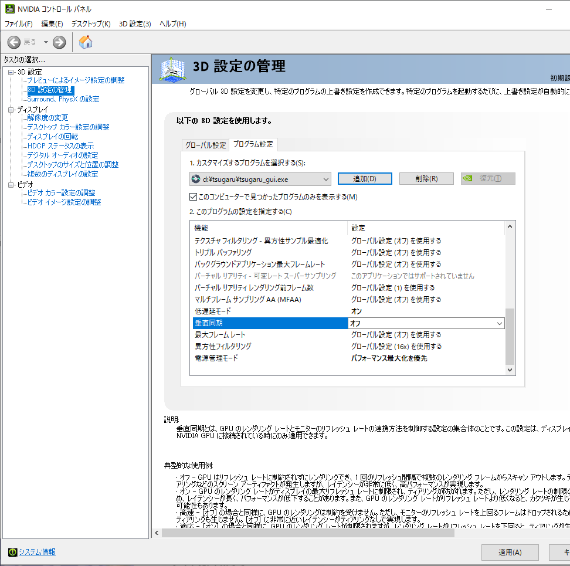
Task: Click the forward arrow navigation icon
Action: [x=59, y=43]
